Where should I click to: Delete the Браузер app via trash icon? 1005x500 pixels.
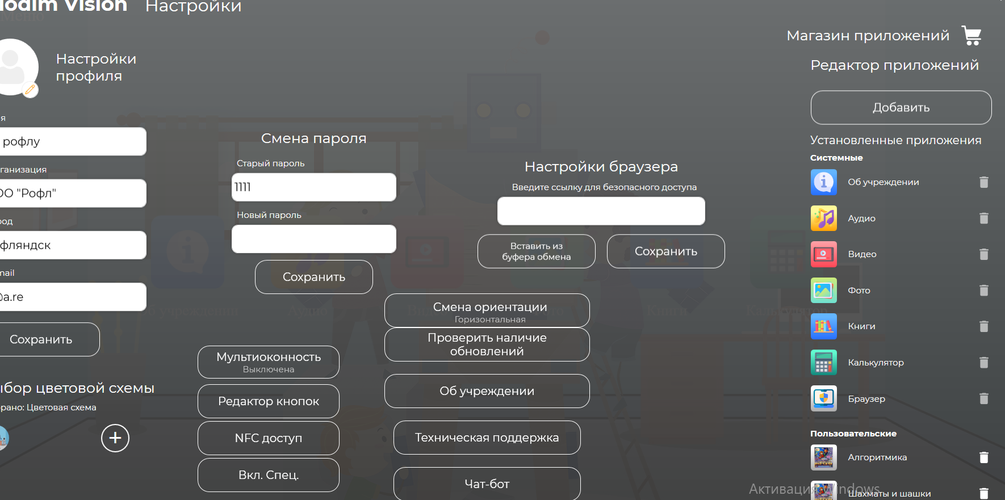tap(984, 399)
